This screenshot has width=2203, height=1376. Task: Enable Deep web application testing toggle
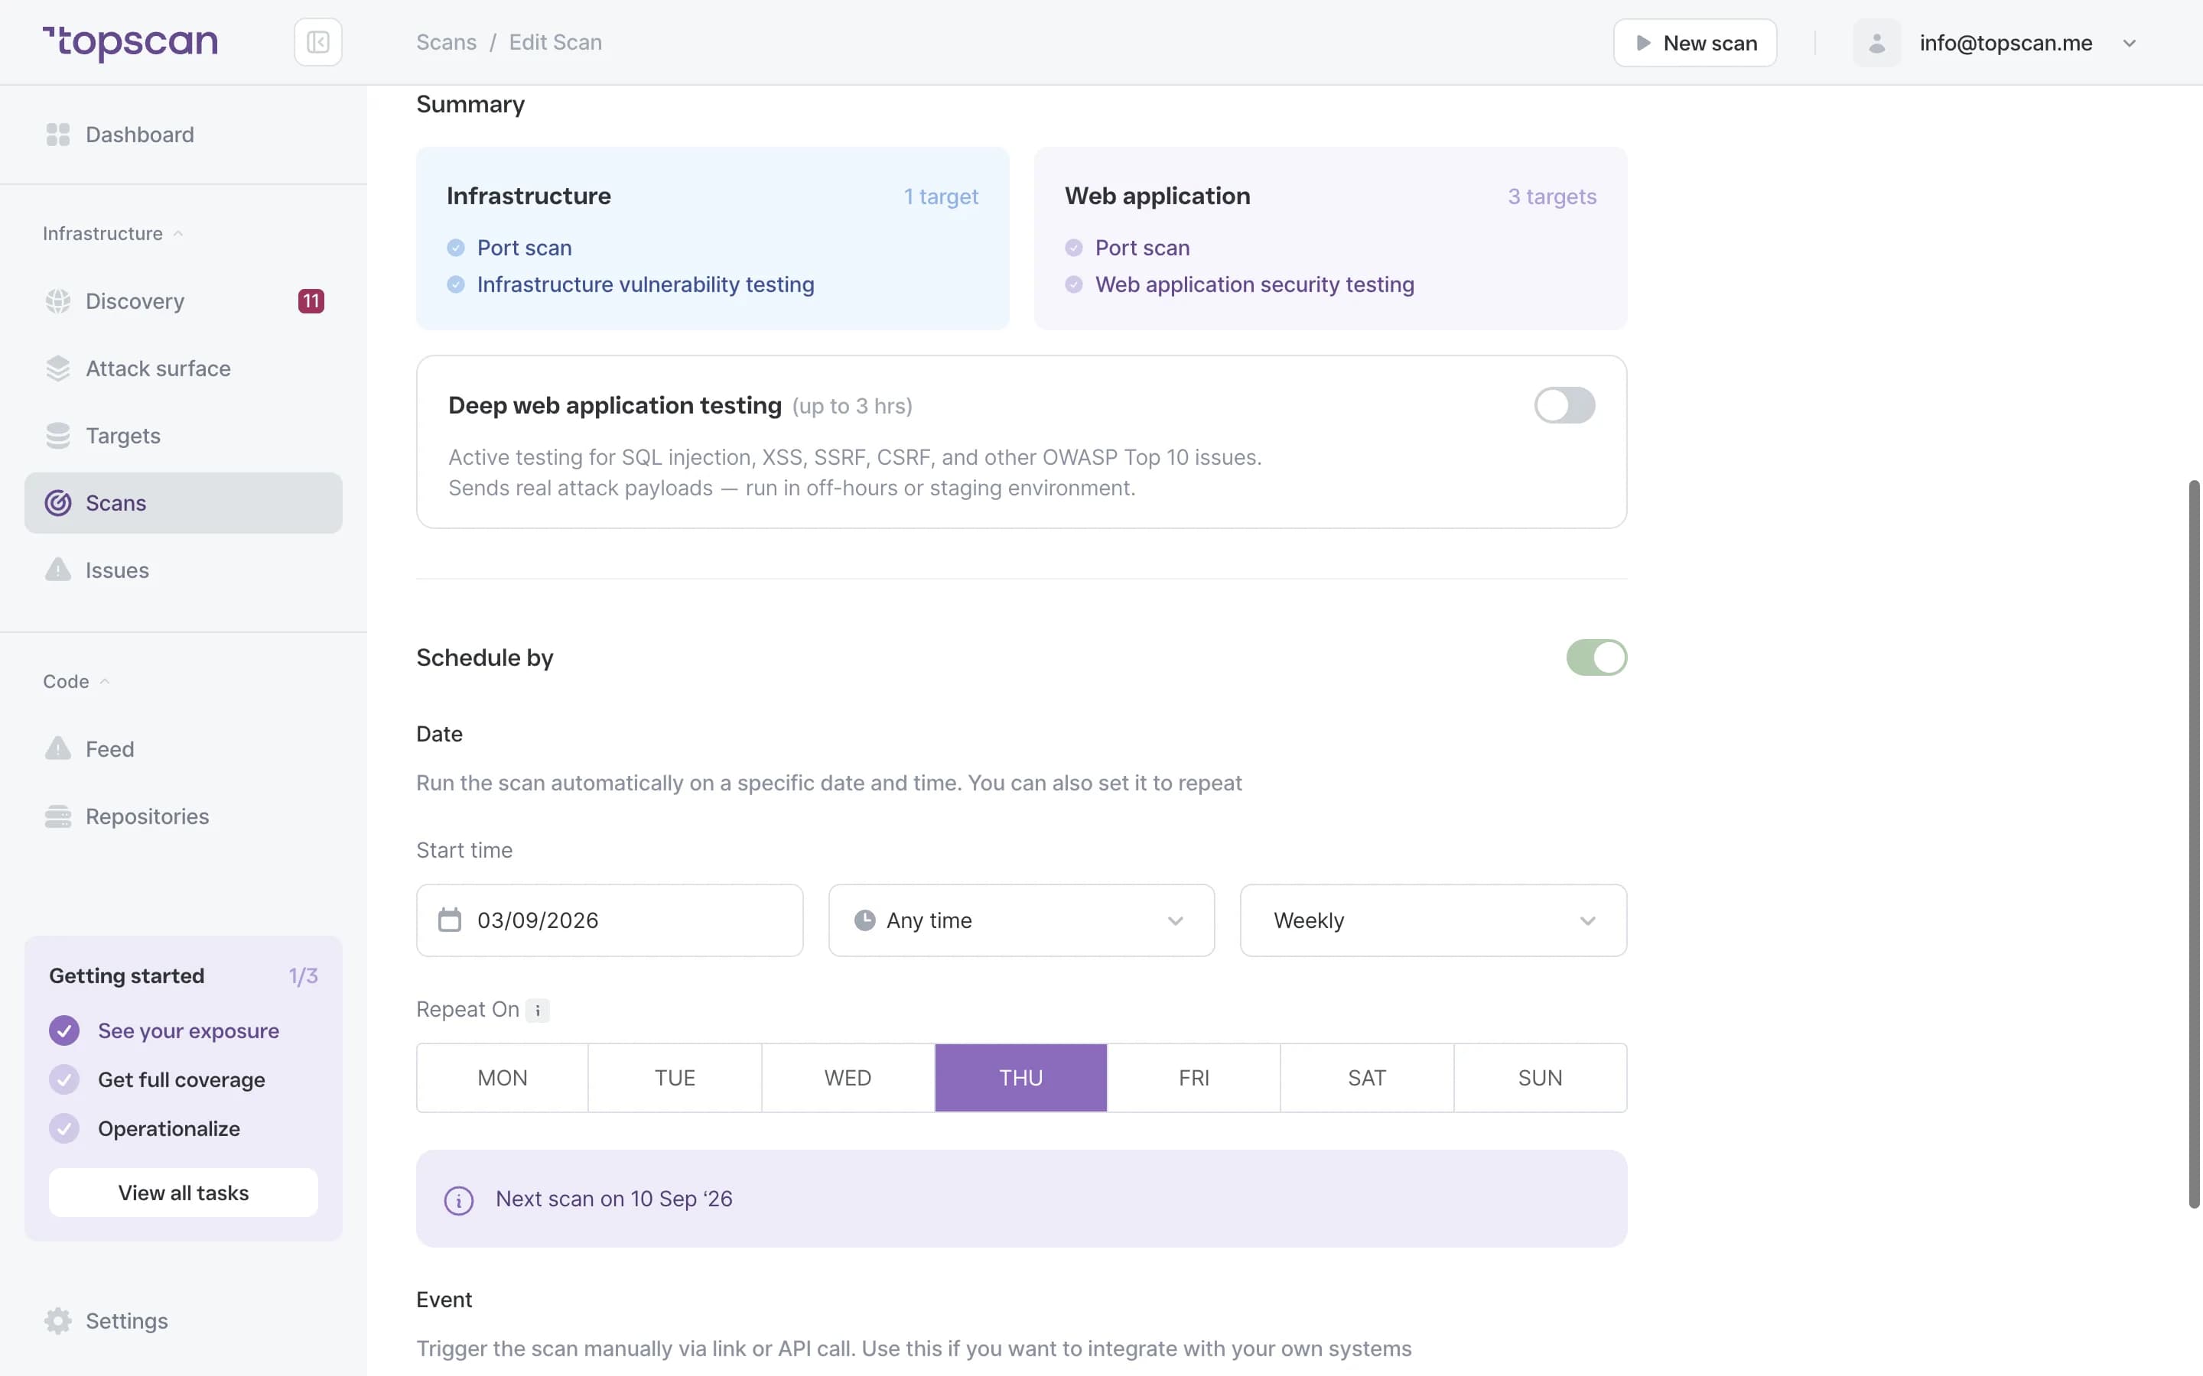tap(1564, 406)
